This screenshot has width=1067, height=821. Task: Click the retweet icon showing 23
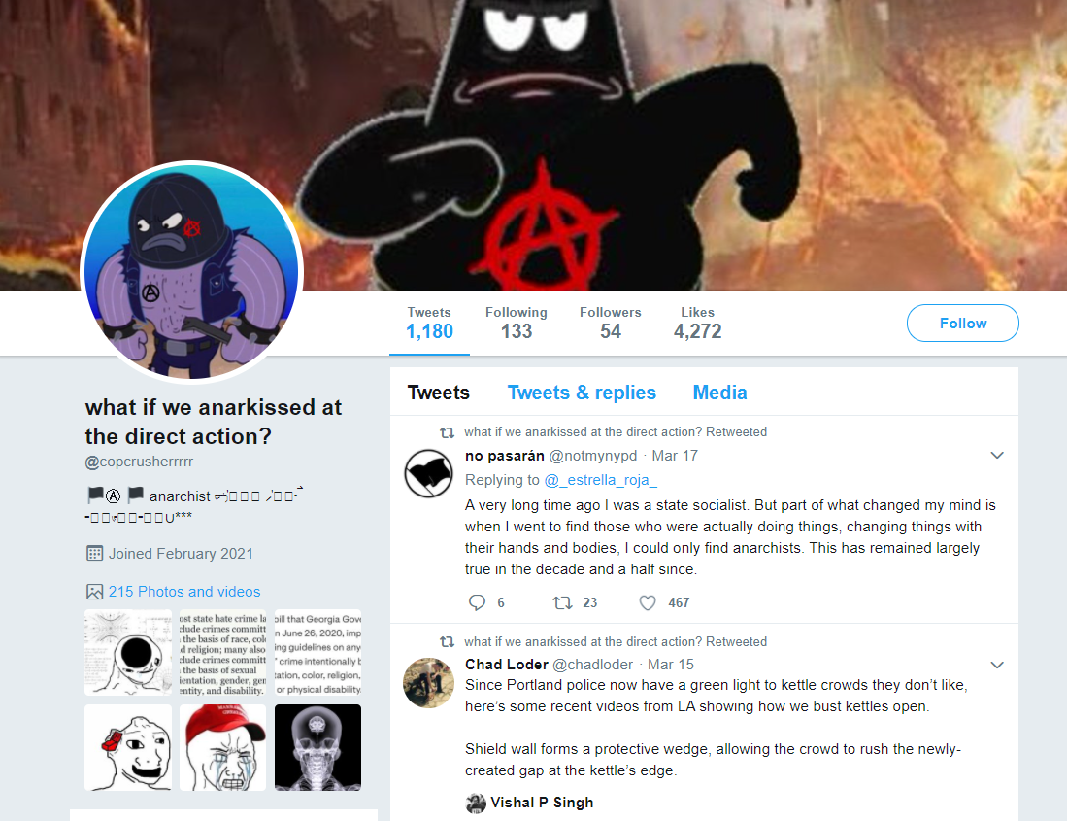coord(562,602)
